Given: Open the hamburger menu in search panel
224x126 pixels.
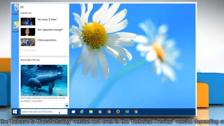Looking at the screenshot, I should [x=22, y=7].
